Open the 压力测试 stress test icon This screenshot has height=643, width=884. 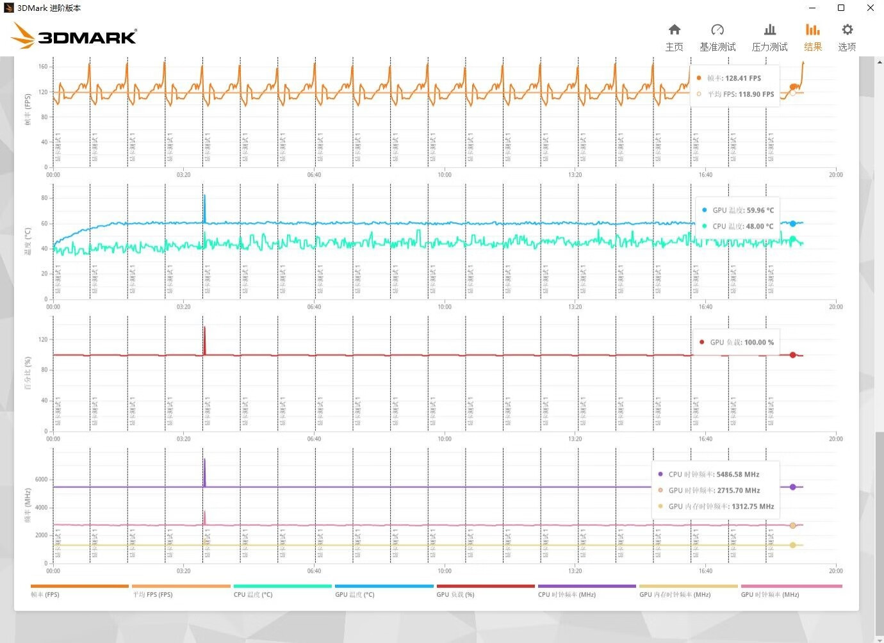click(x=770, y=29)
